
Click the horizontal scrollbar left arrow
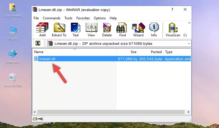pyautogui.click(x=35, y=112)
